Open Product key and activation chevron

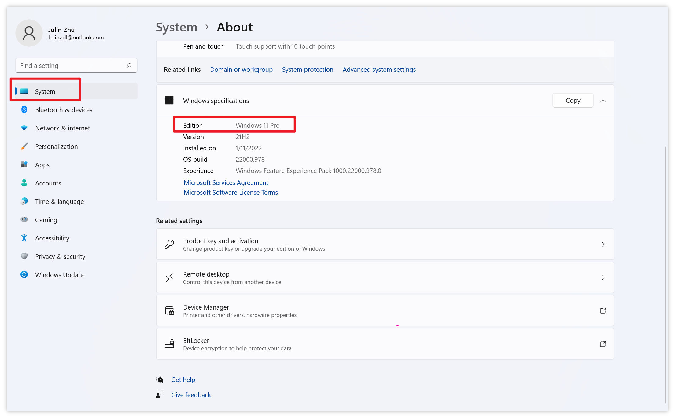(x=603, y=244)
